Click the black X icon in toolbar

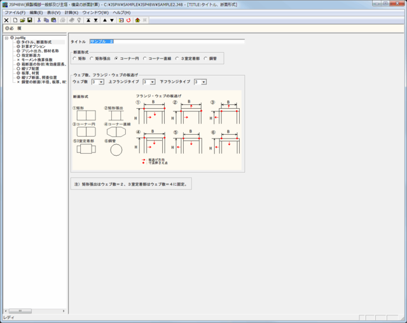6,20
